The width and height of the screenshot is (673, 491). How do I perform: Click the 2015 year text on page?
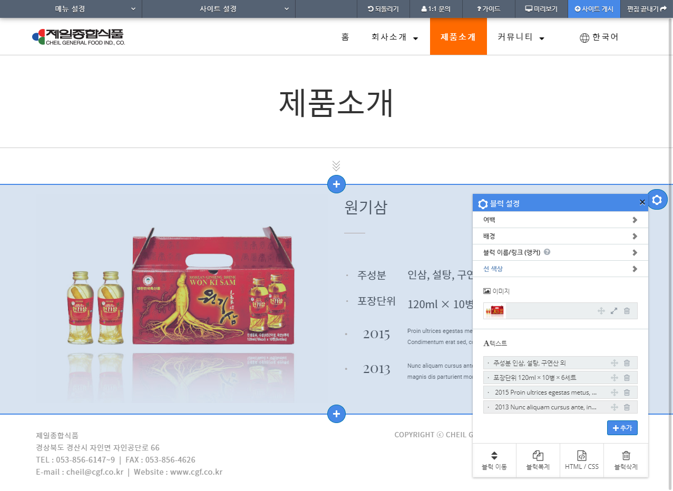click(376, 334)
